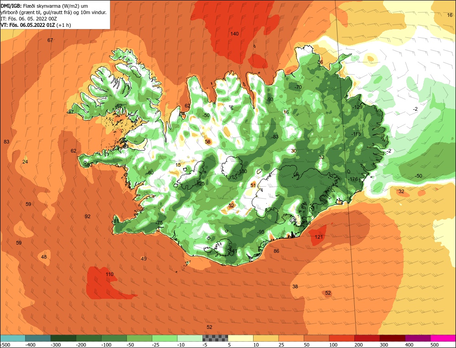Select the -129 value in the east
This screenshot has width=456, height=348.
click(x=358, y=107)
